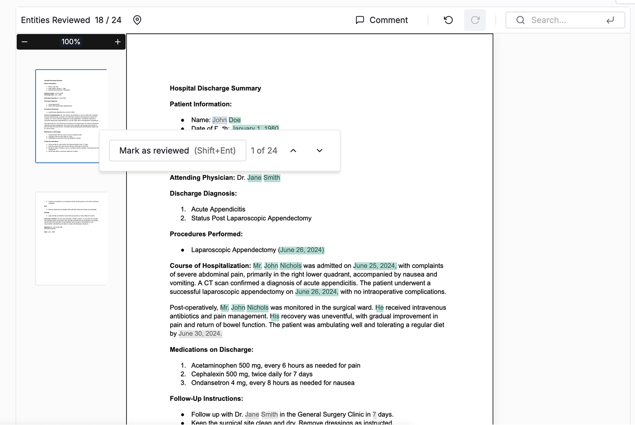Click entity 'Nichols' in Course of Hospitalization

click(291, 266)
